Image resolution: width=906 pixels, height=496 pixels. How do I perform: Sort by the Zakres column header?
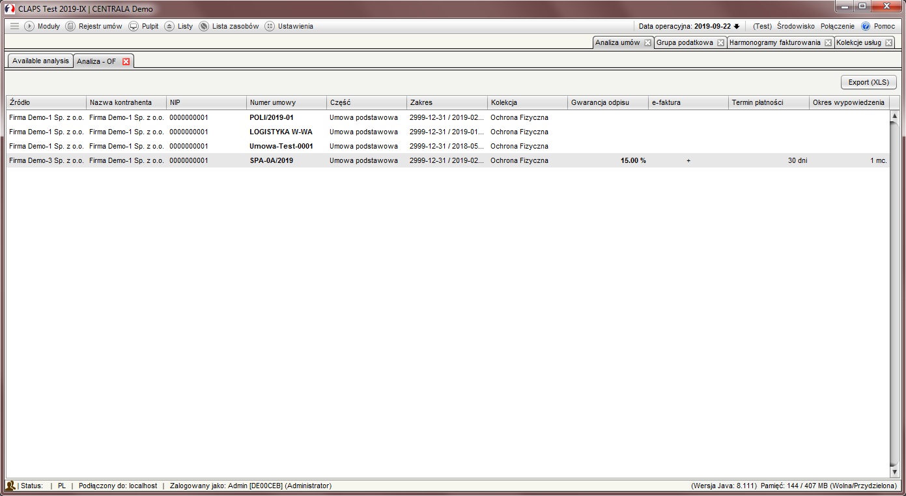pyautogui.click(x=447, y=102)
